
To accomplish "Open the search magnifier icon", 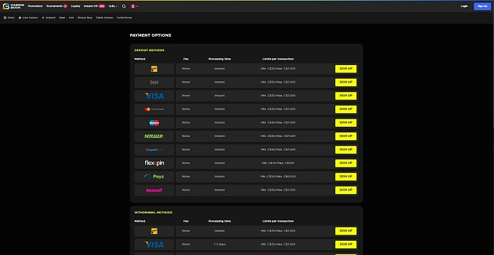I will pos(123,6).
